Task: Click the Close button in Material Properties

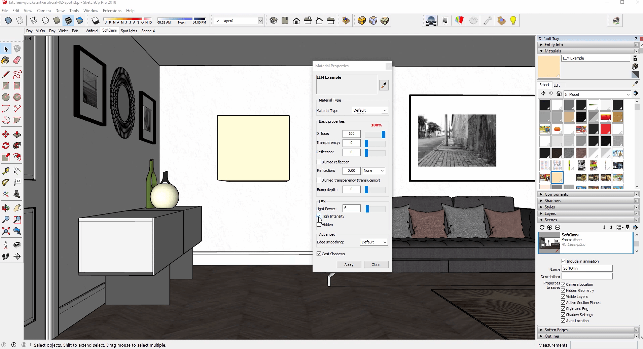Action: [376, 265]
